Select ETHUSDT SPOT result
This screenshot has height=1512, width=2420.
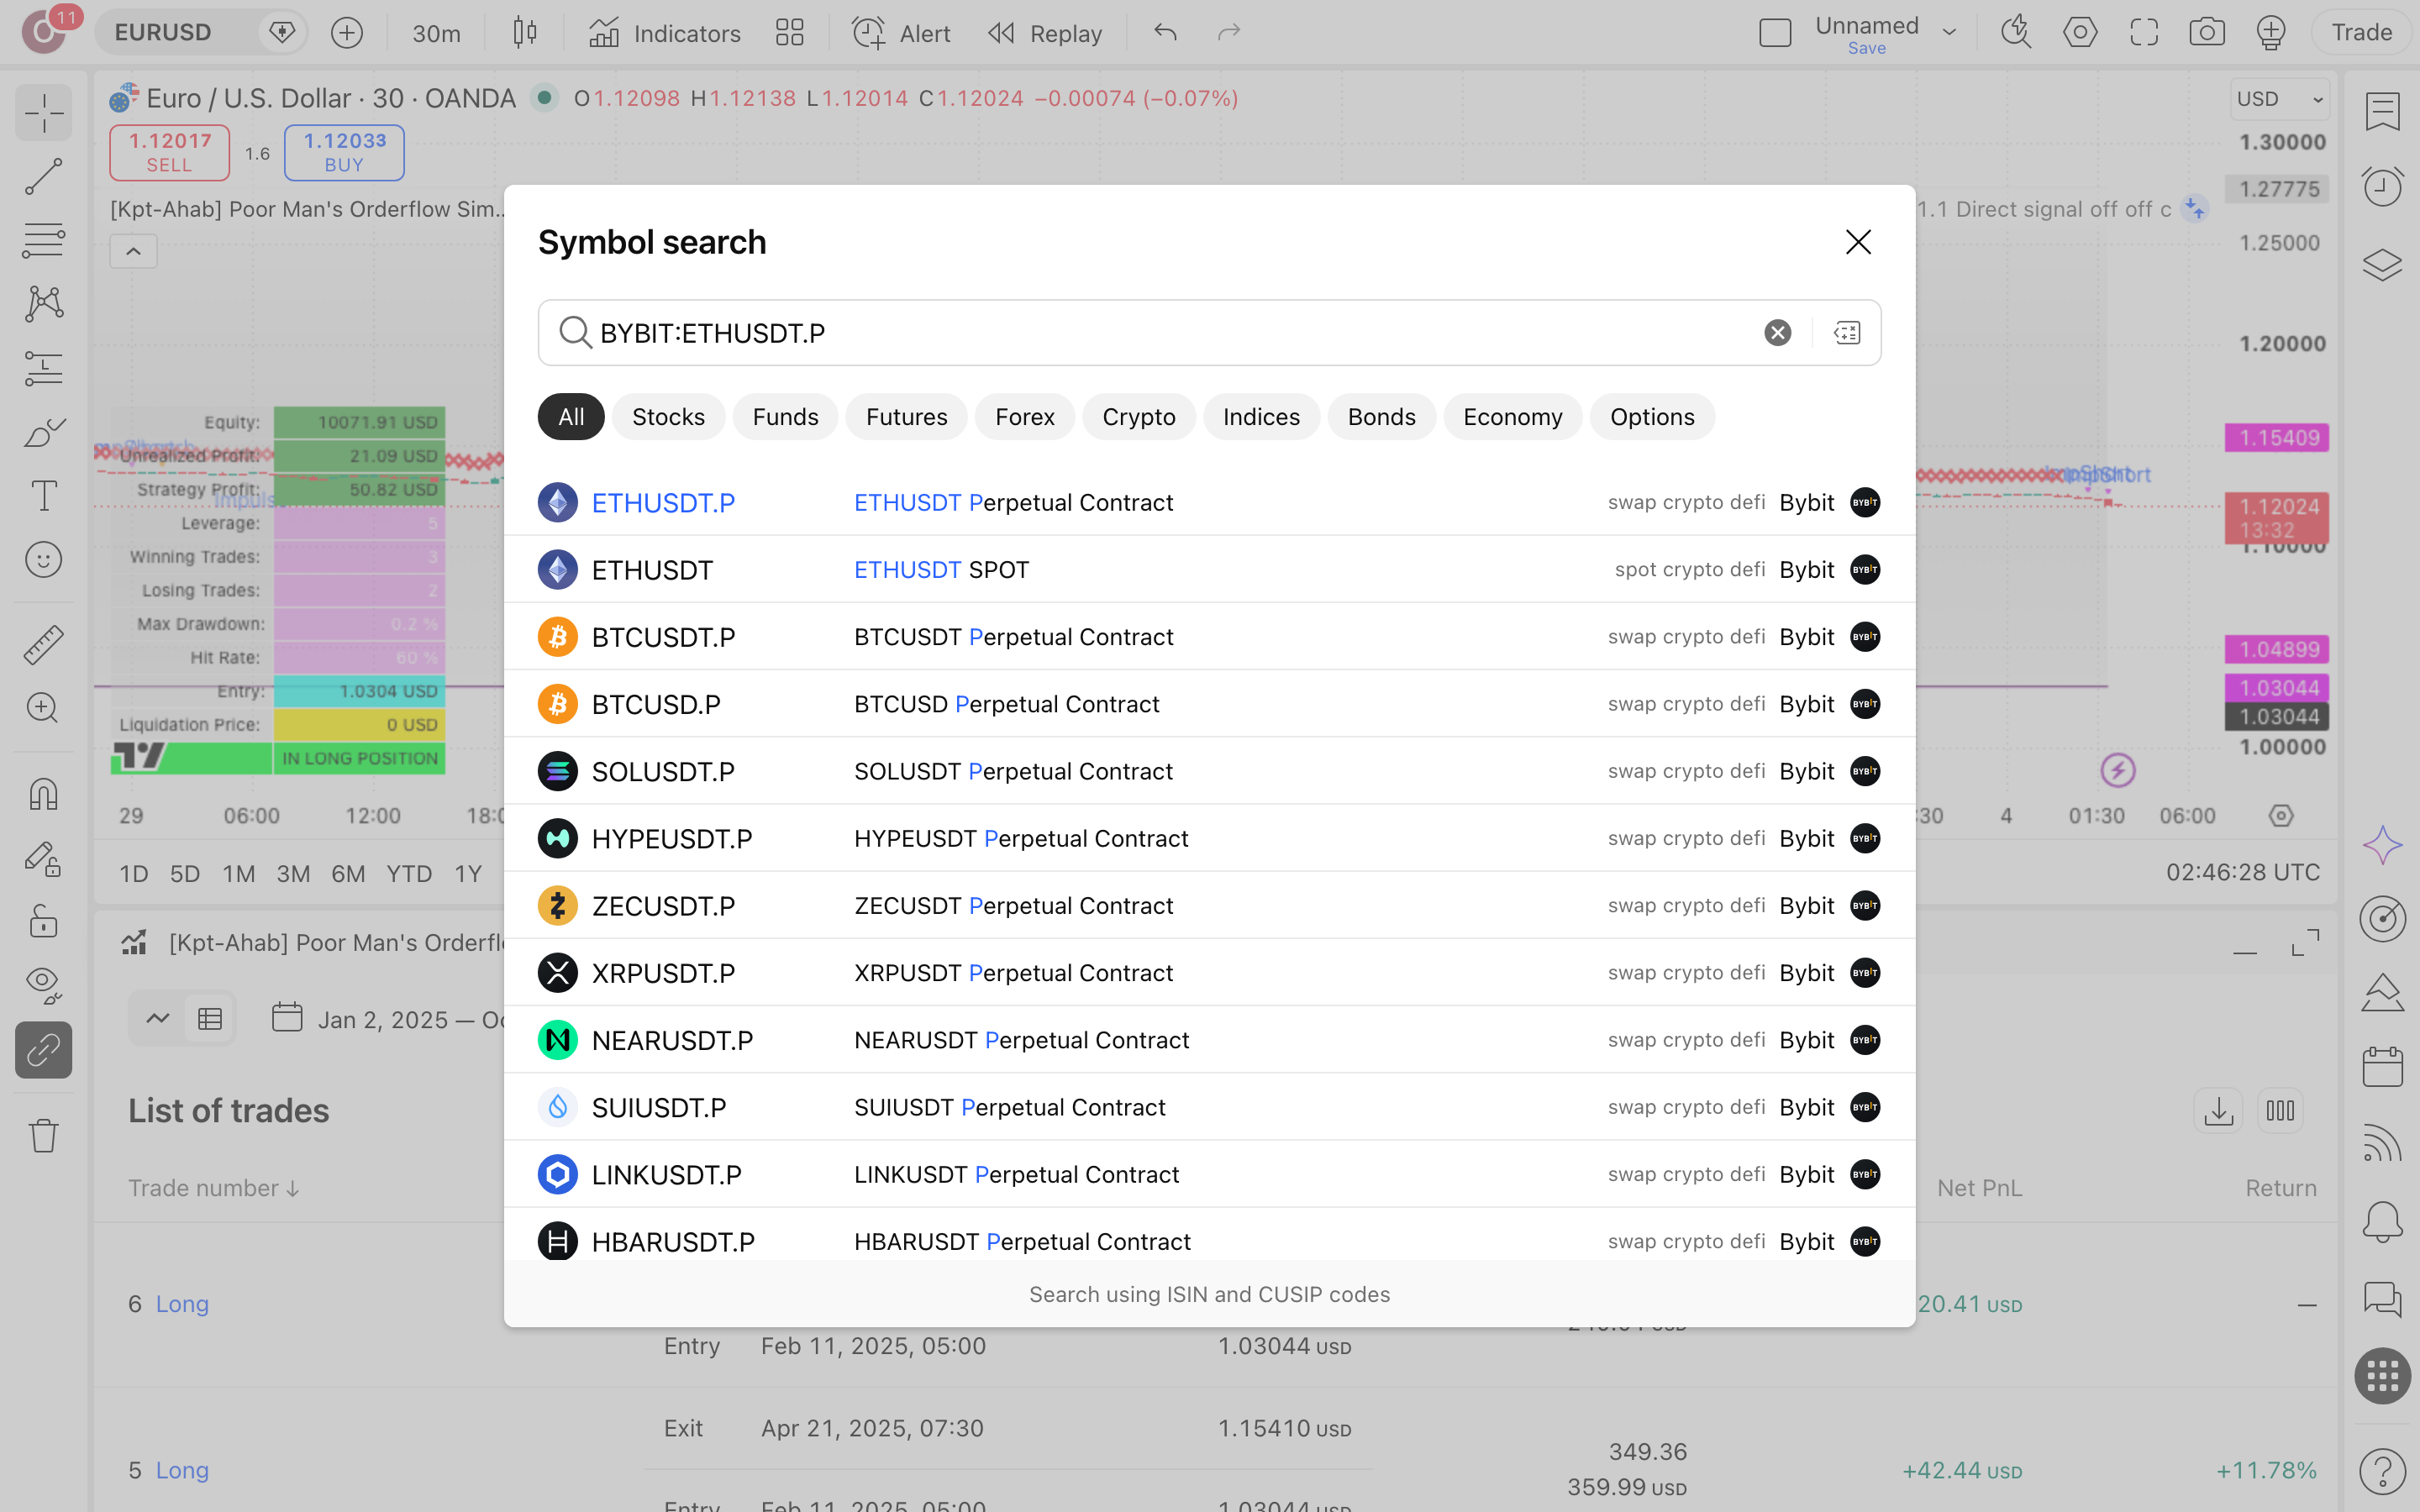(x=1210, y=569)
